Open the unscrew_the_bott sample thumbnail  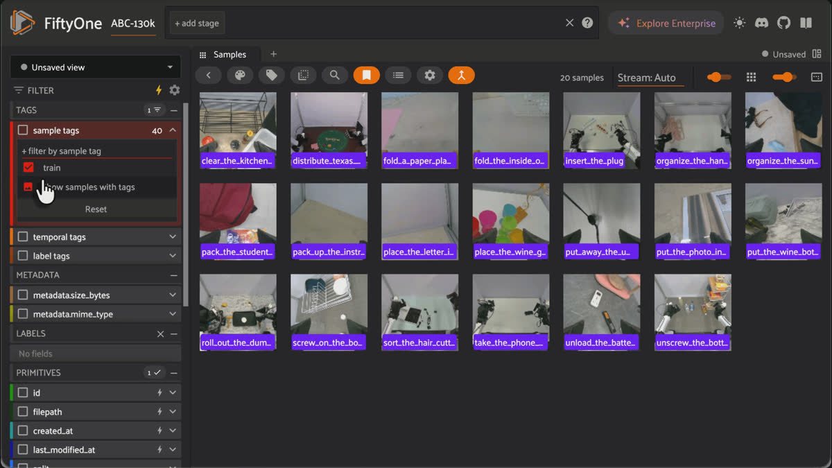tap(693, 312)
